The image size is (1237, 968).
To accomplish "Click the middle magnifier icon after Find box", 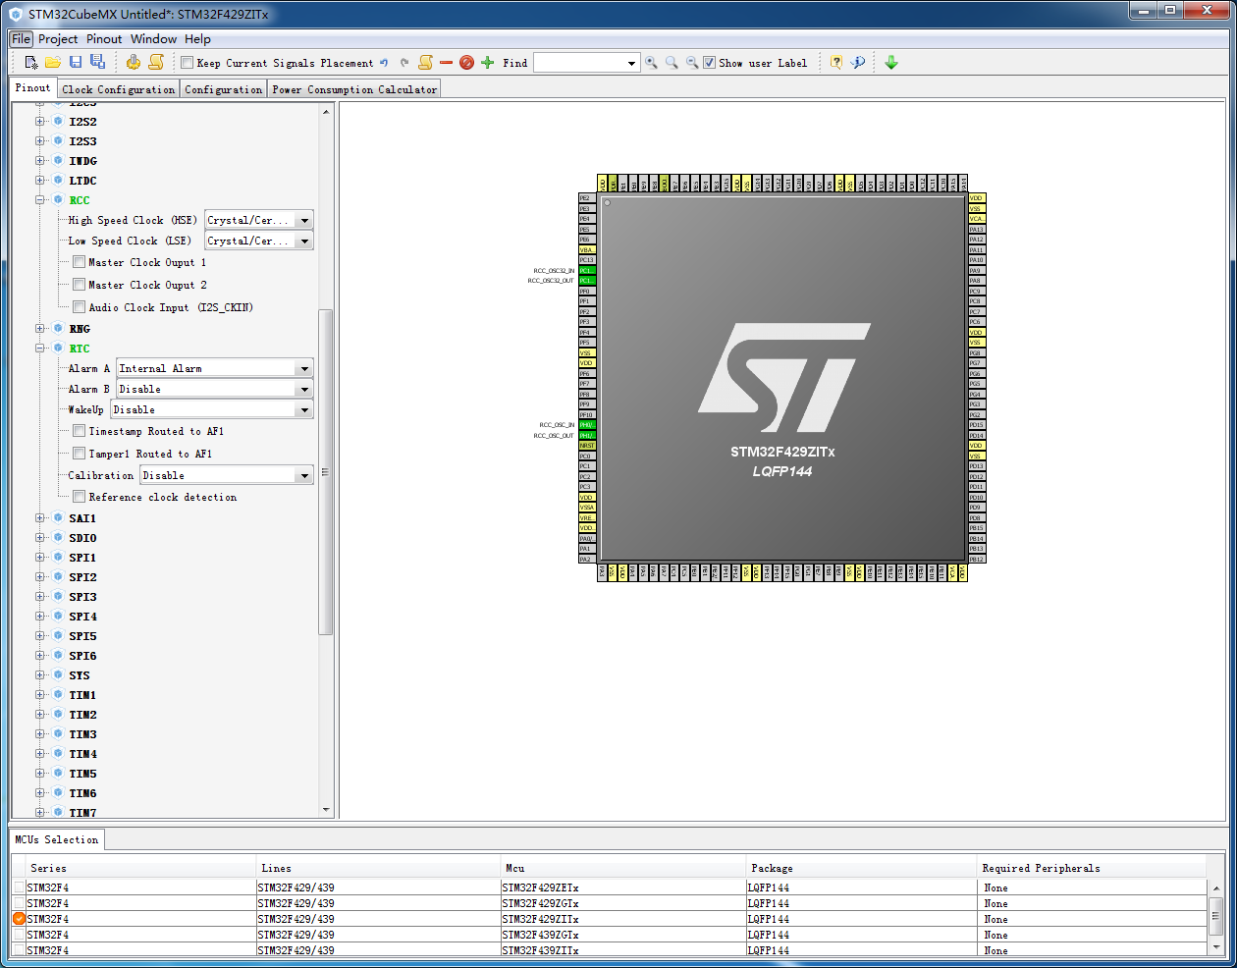I will (672, 63).
